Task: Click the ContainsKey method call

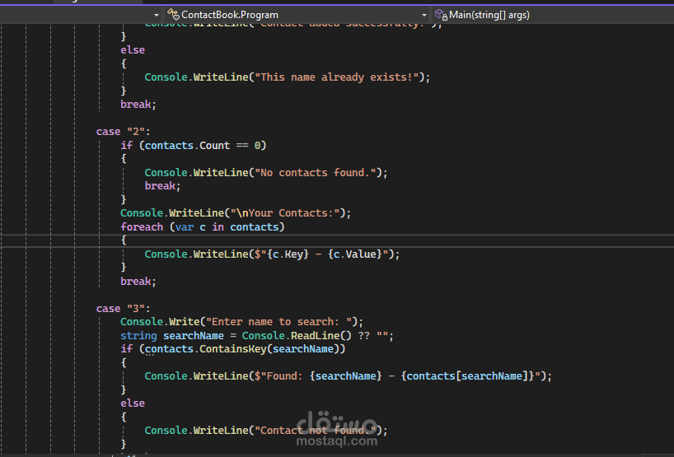Action: click(x=233, y=349)
